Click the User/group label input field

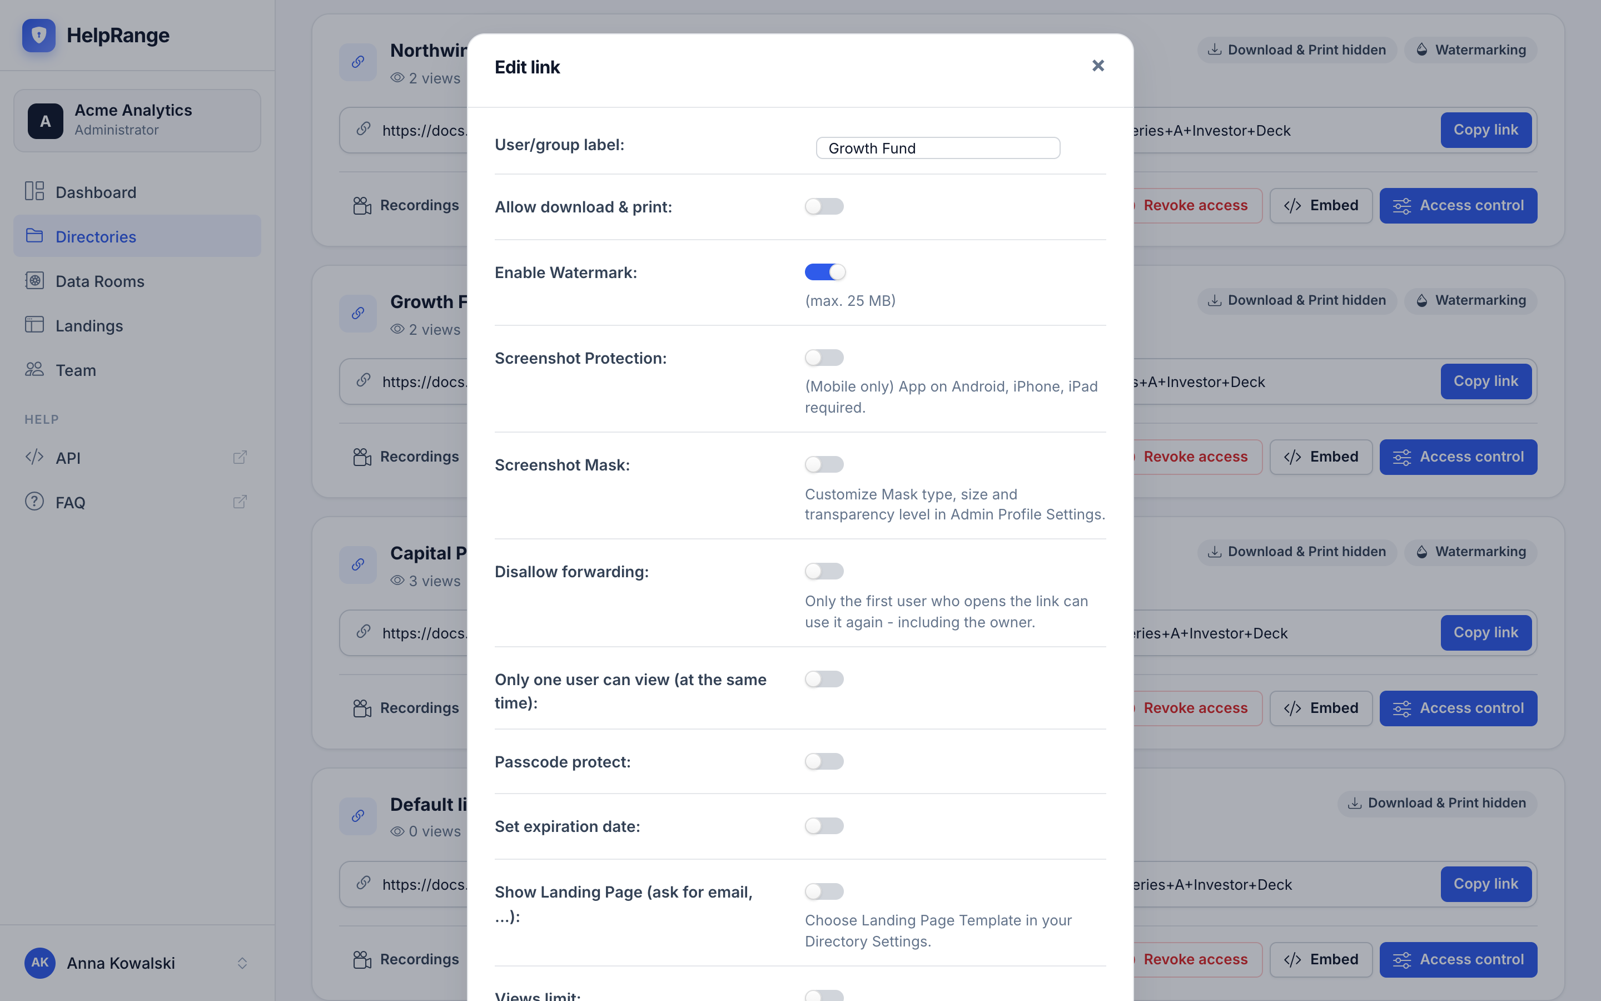pos(938,147)
